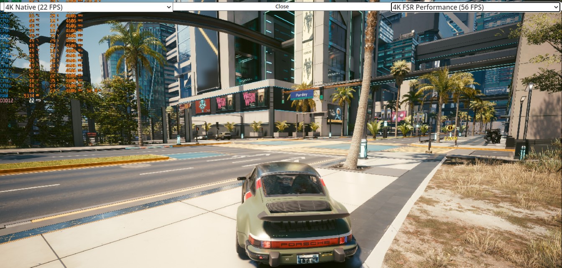
Task: Click the blue Pardey street sign
Action: [x=301, y=95]
